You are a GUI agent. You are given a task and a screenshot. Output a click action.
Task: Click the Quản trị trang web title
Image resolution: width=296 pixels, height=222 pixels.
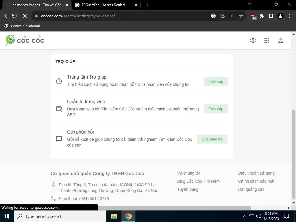(86, 101)
